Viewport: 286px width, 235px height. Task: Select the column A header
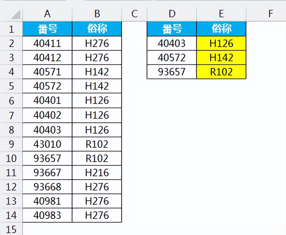(47, 14)
